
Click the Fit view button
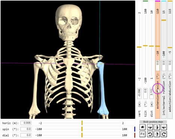tap(142, 134)
